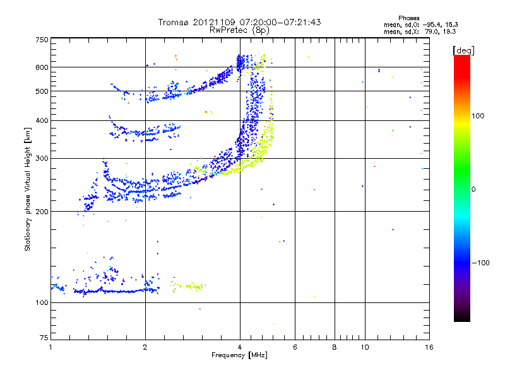Select the 'mean, sd,O: -95.4, 15.3' line

pyautogui.click(x=420, y=25)
